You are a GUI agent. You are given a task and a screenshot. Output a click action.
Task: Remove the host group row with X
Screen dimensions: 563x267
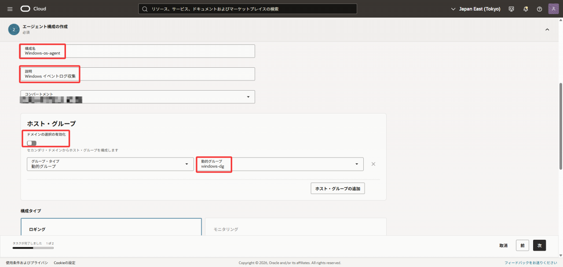(373, 164)
